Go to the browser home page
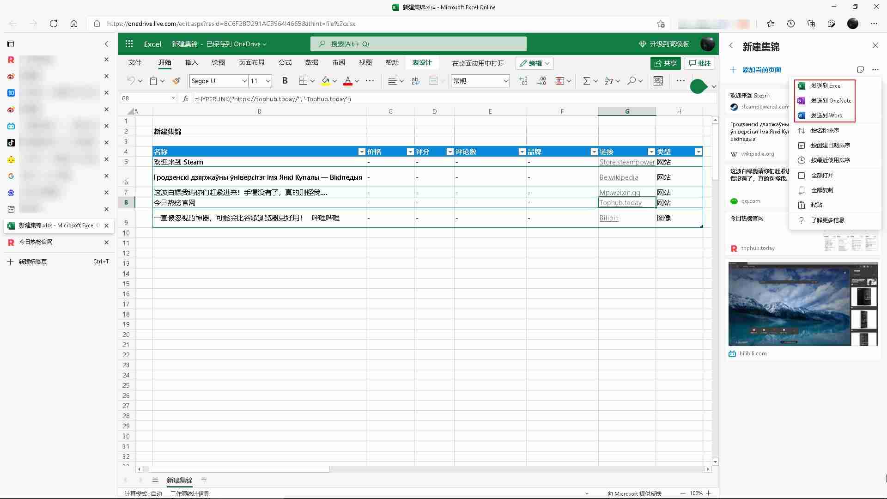 74,24
